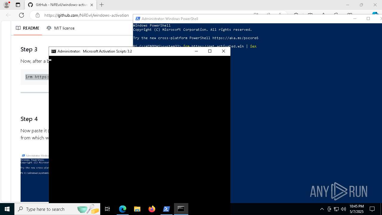The width and height of the screenshot is (382, 215).
Task: Switch to PowerShell taskbar icon
Action: [166, 209]
